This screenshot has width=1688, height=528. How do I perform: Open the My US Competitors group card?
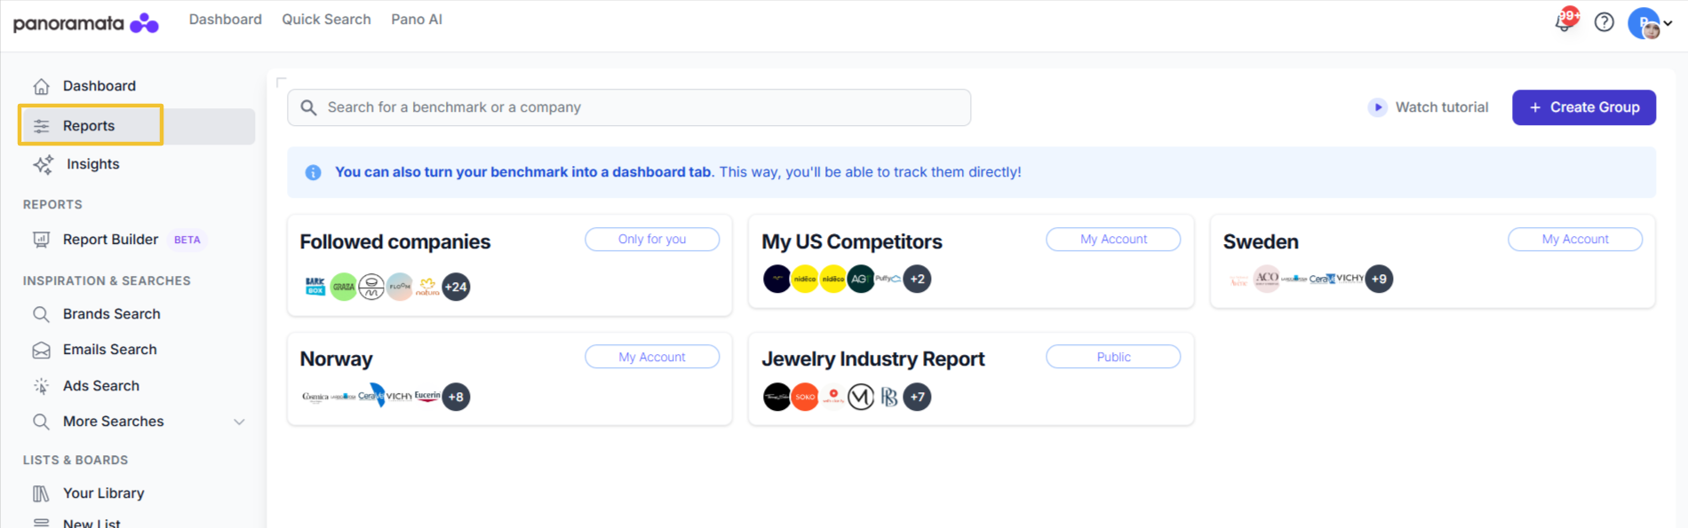click(x=971, y=262)
